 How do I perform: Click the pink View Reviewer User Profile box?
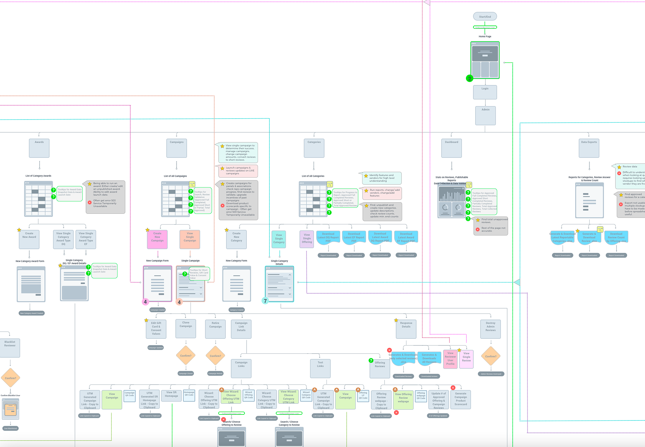pos(450,359)
